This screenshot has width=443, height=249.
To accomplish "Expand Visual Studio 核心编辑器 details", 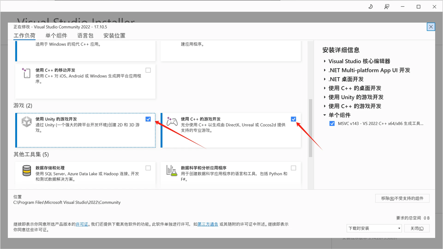I will [x=324, y=61].
